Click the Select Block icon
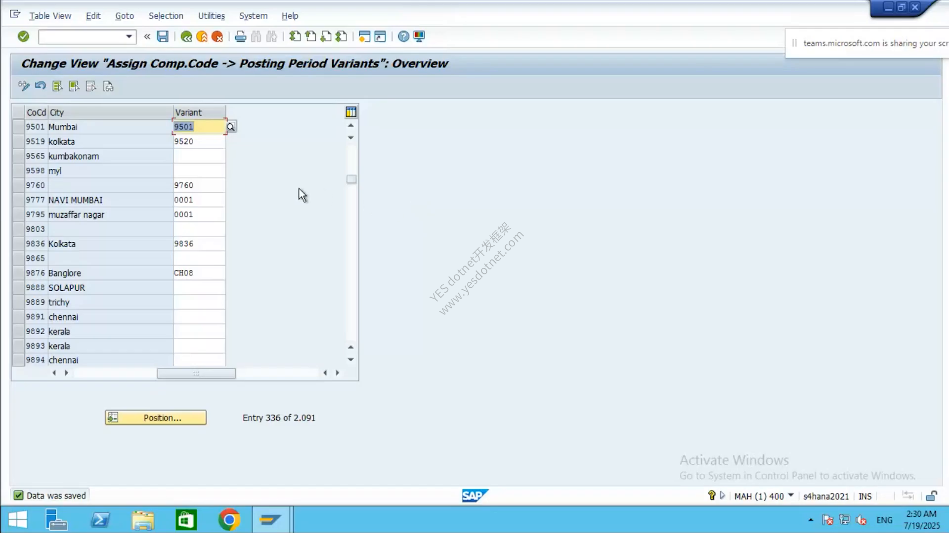 click(x=74, y=86)
